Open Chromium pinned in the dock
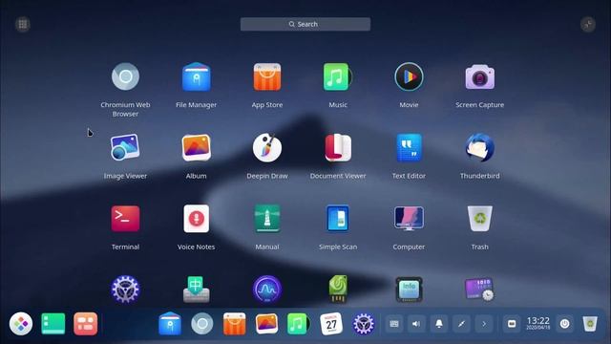Viewport: 611px width, 344px height. 202,324
